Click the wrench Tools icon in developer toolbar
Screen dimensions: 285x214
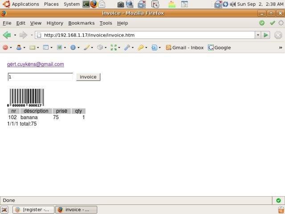(x=127, y=48)
